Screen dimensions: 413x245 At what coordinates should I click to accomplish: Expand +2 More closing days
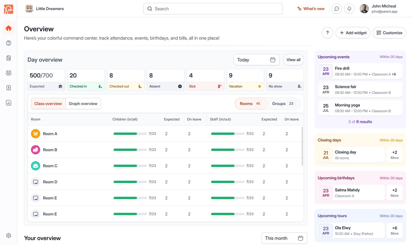[394, 155]
